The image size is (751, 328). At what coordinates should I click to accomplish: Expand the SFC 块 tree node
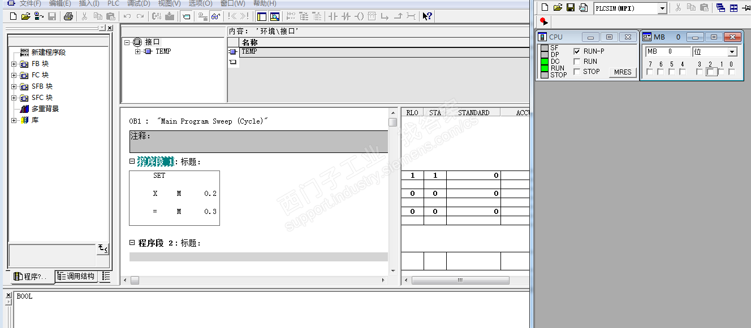point(14,98)
